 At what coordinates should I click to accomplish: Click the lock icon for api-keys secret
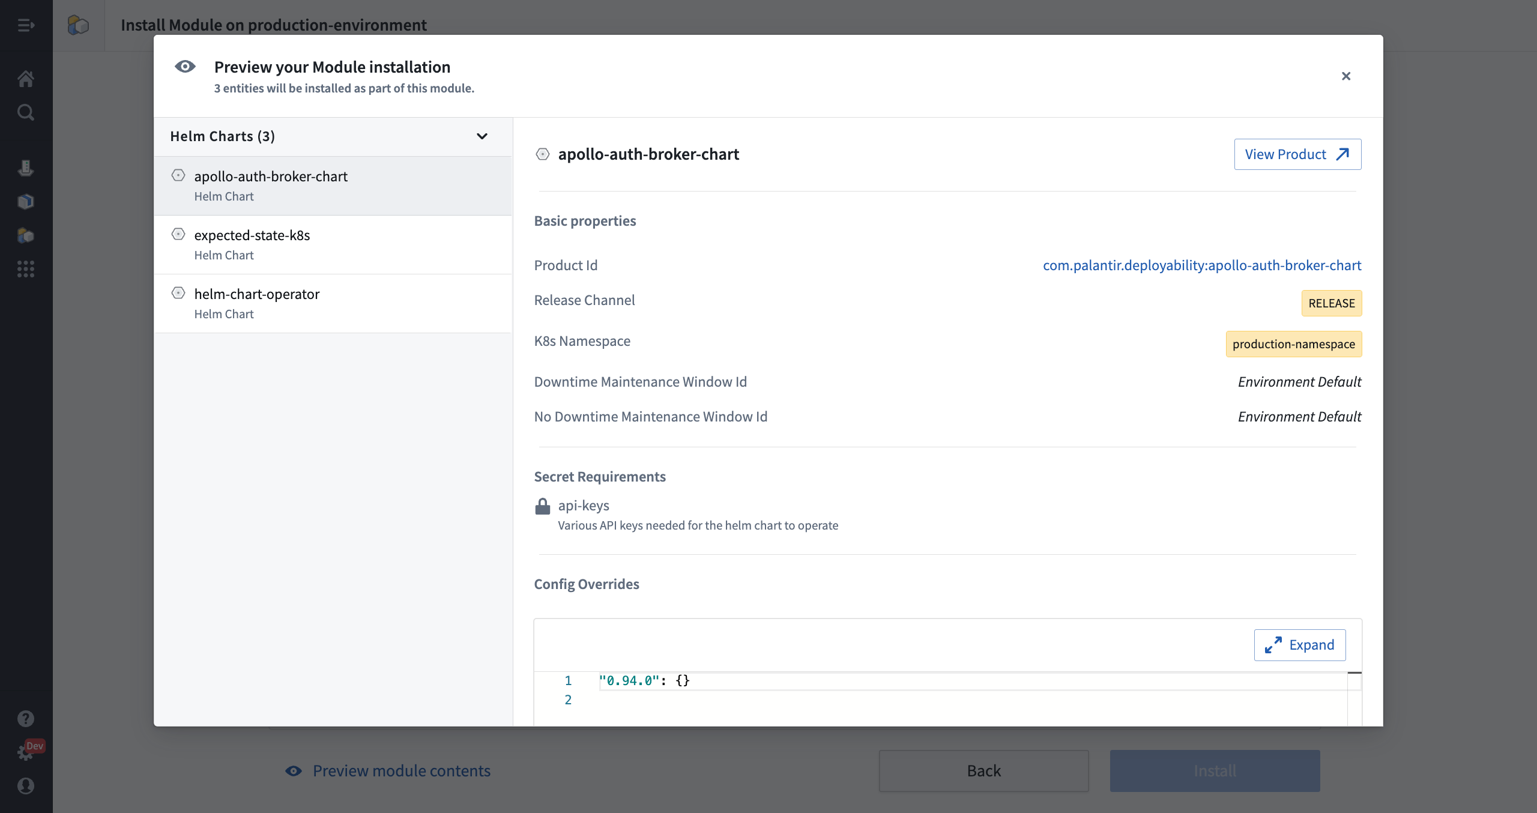pyautogui.click(x=542, y=506)
